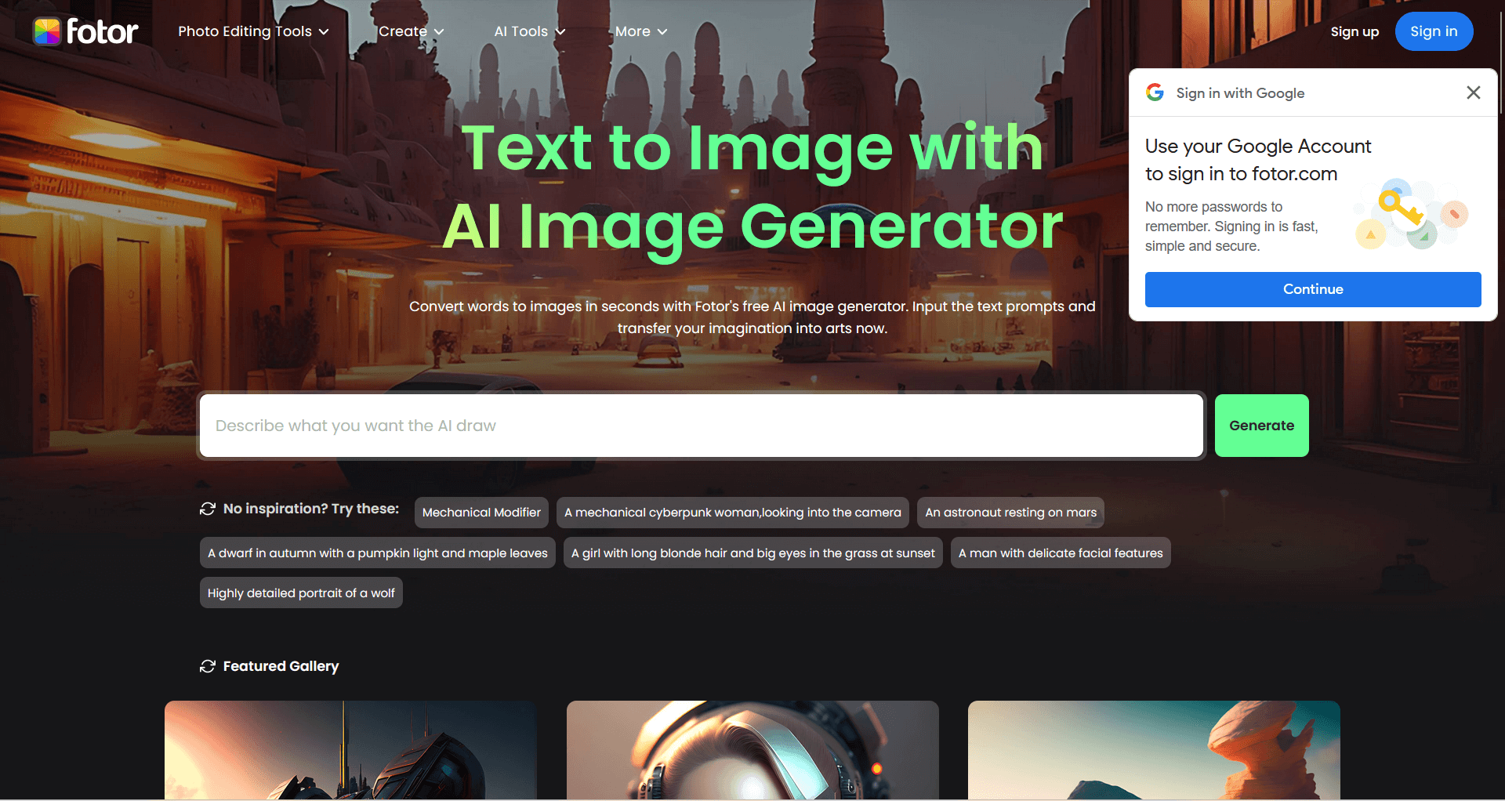Open the astronaut helmet gallery thumbnail
1505x801 pixels.
pos(752,750)
